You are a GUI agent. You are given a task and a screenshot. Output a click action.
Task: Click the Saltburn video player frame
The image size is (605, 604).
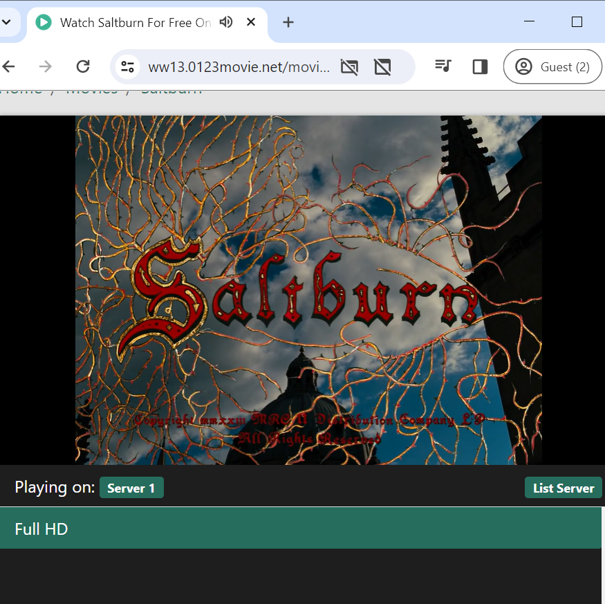pyautogui.click(x=308, y=290)
